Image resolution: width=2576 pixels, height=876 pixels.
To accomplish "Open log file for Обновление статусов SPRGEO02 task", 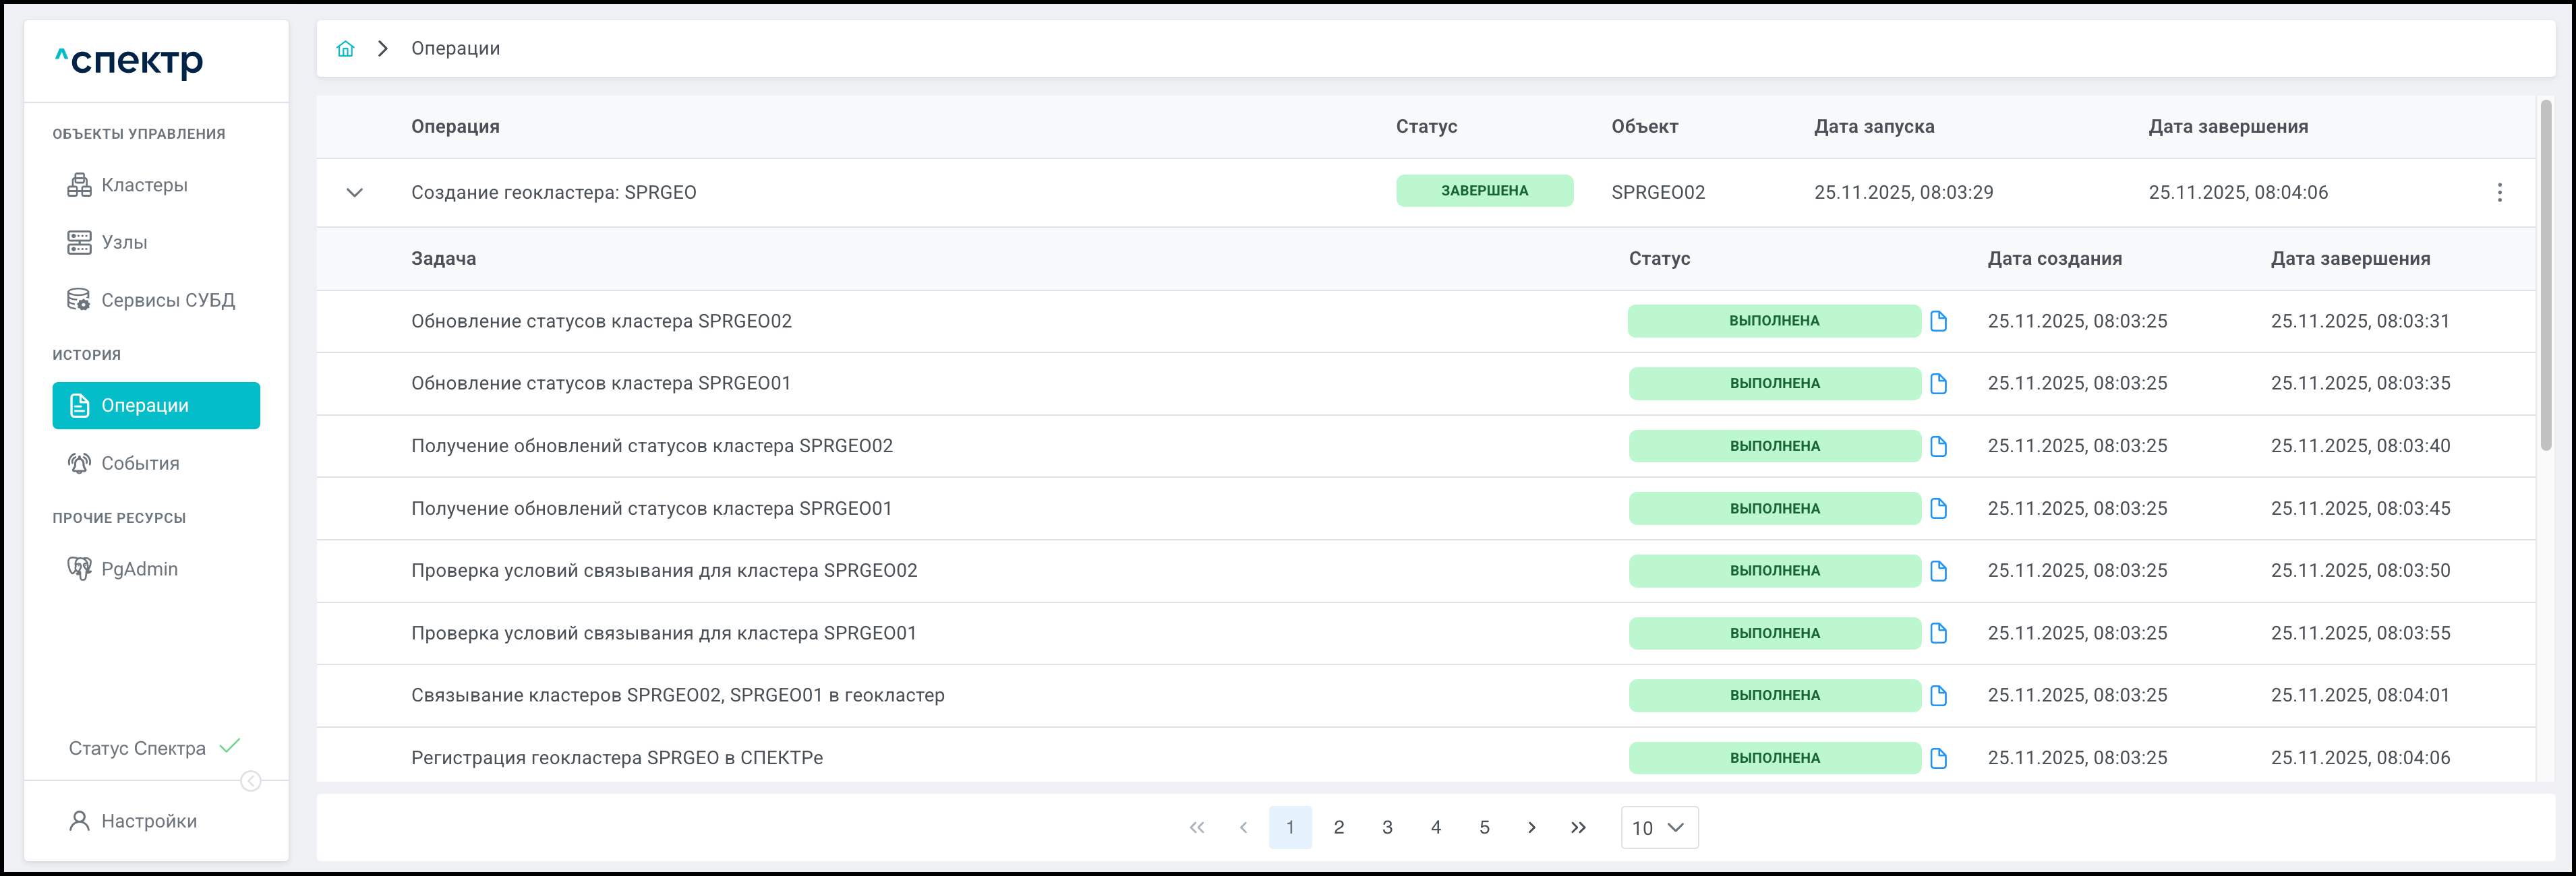I will coord(1938,321).
